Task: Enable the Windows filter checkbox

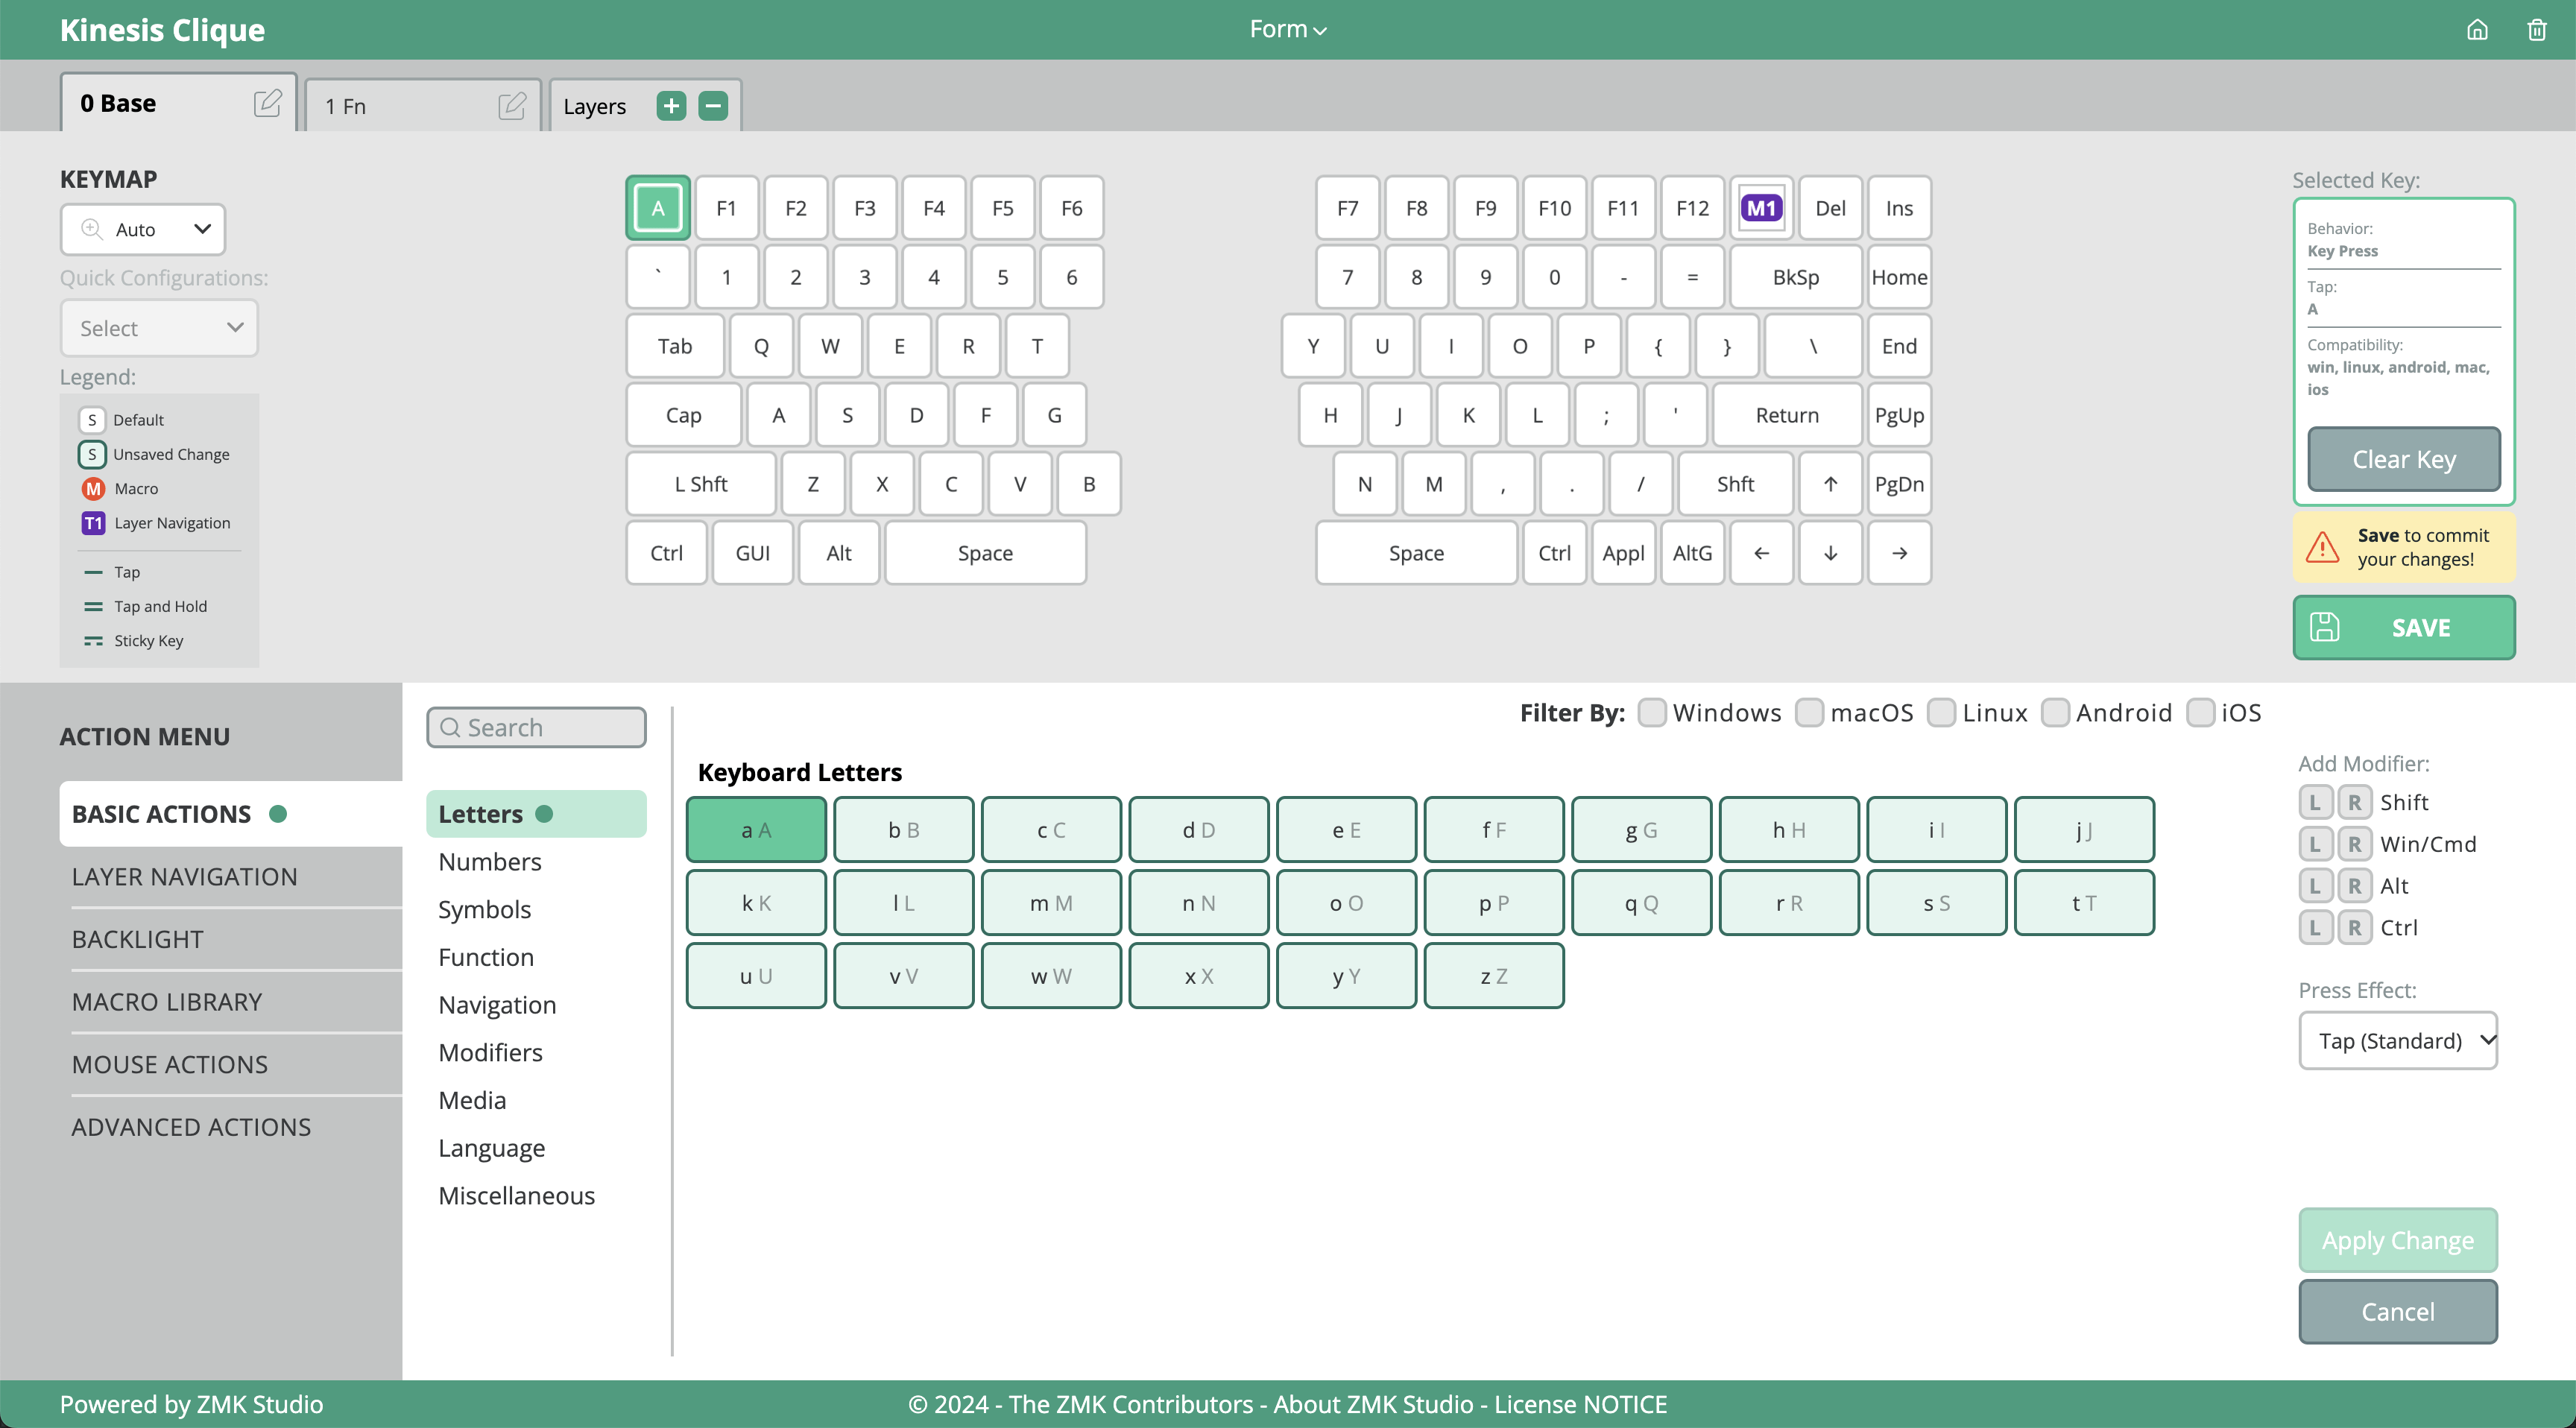Action: [x=1652, y=712]
